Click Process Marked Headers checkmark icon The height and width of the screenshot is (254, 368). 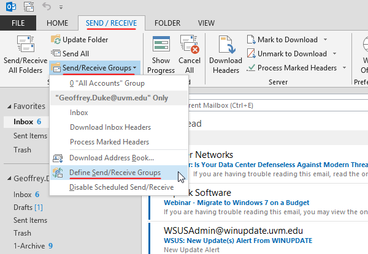click(251, 67)
